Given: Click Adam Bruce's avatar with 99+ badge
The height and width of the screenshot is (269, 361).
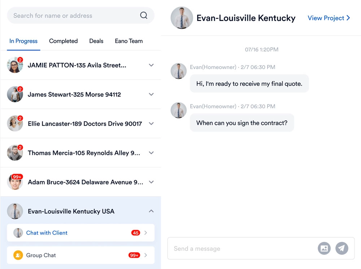Looking at the screenshot, I should tap(15, 182).
